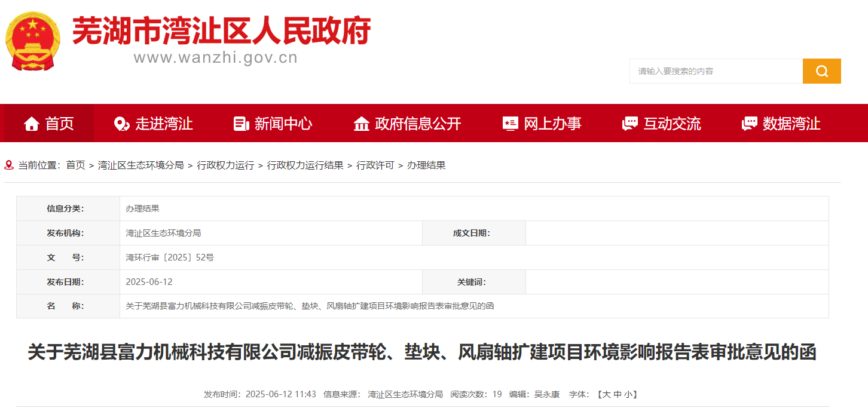Click the 芜湖市湾沚区人民政府 site title
The image size is (868, 408).
221,30
